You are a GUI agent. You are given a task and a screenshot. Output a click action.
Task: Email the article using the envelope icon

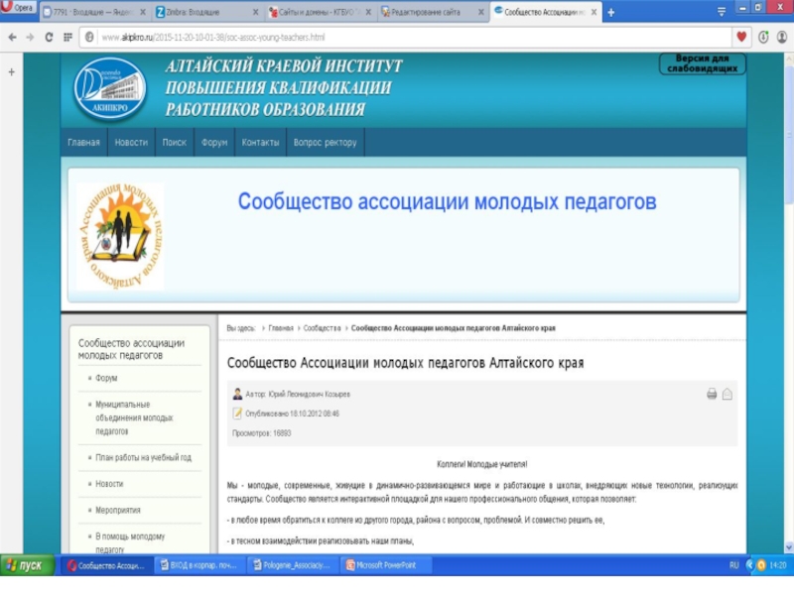tap(728, 394)
